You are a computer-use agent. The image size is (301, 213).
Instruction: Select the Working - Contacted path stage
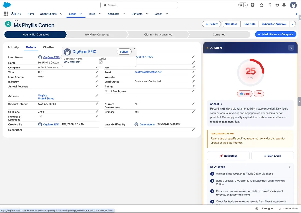point(97,34)
